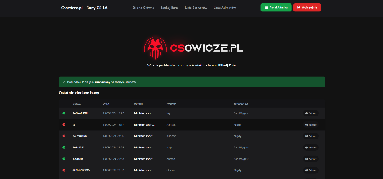Select player name Andzela

pos(78,159)
